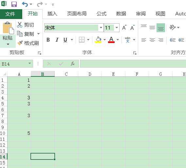Switch to the 插入 ribbon tab
The width and height of the screenshot is (186, 168).
(x=52, y=14)
